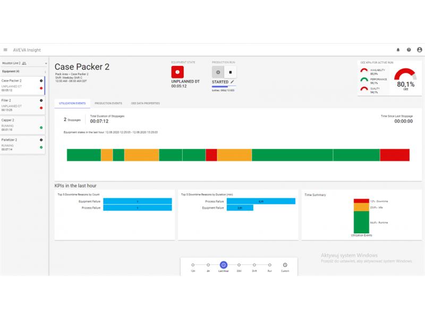Click the black info icon on Case Packer 2 card
The width and height of the screenshot is (425, 319).
(x=41, y=81)
